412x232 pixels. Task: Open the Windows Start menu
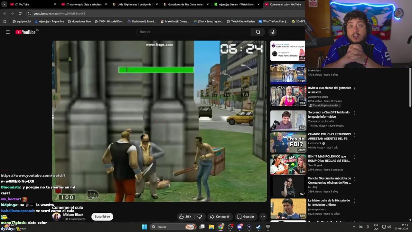pos(144,227)
